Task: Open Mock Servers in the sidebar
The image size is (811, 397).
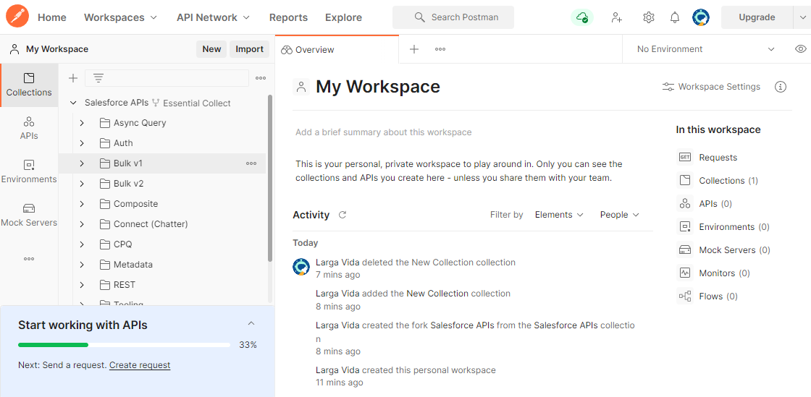Action: coord(29,215)
